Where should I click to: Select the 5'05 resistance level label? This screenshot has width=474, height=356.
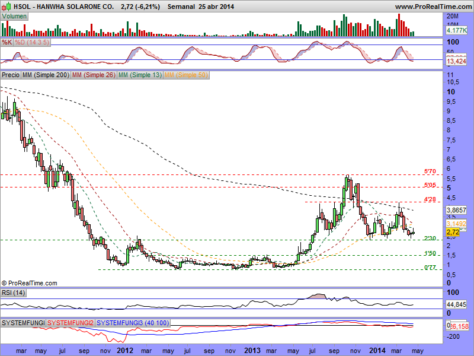click(430, 185)
